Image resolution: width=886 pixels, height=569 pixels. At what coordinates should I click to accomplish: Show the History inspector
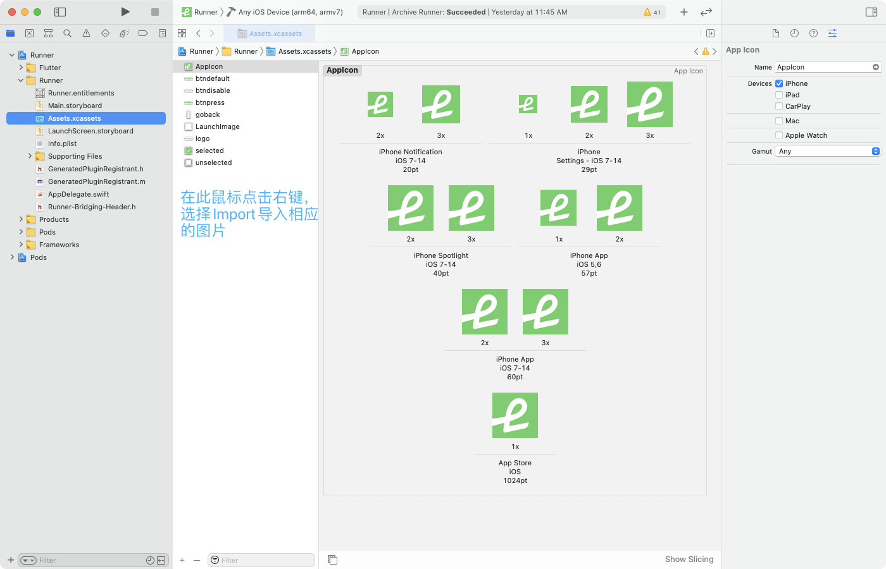794,34
